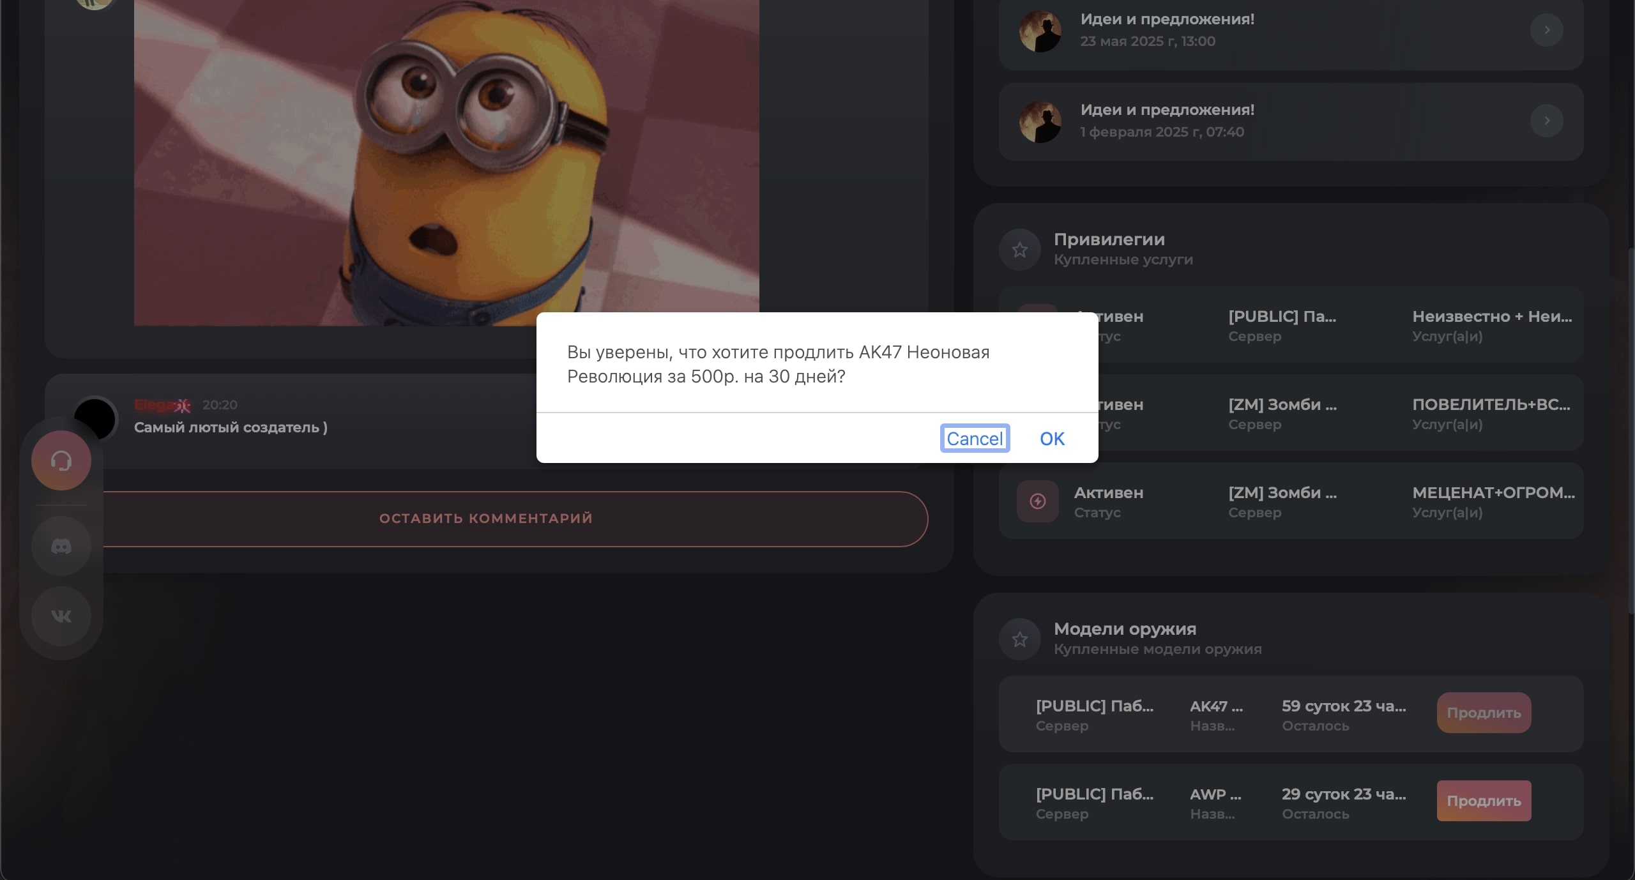The width and height of the screenshot is (1635, 880).
Task: Click the star icon beside Модели оружия
Action: (1020, 639)
